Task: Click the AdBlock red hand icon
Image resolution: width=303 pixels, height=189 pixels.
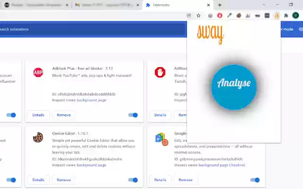Action: click(x=160, y=72)
